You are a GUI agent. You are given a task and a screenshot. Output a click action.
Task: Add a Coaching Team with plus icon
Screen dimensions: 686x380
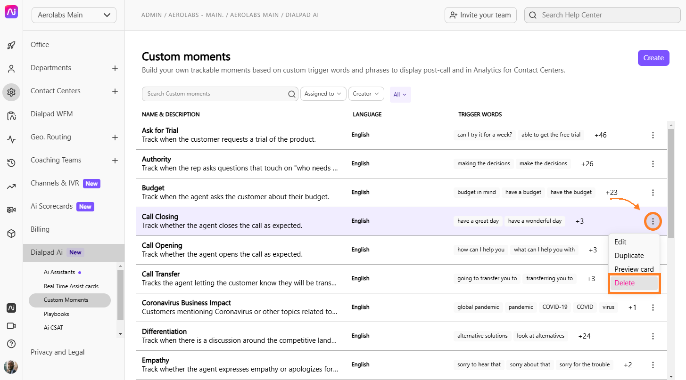(x=115, y=161)
